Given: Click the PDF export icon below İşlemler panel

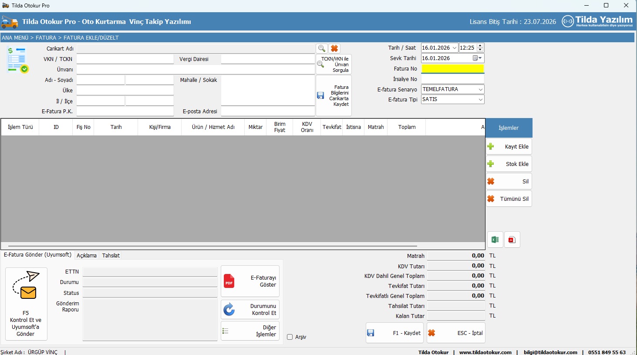Looking at the screenshot, I should (512, 240).
